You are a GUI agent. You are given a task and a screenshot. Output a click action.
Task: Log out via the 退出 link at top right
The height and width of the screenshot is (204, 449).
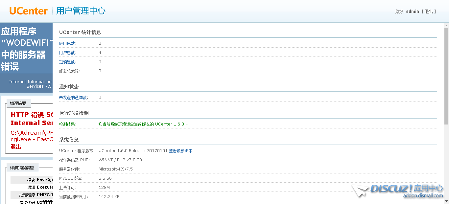[429, 11]
